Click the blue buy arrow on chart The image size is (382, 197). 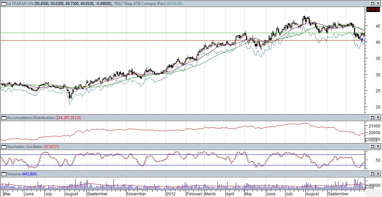[362, 40]
